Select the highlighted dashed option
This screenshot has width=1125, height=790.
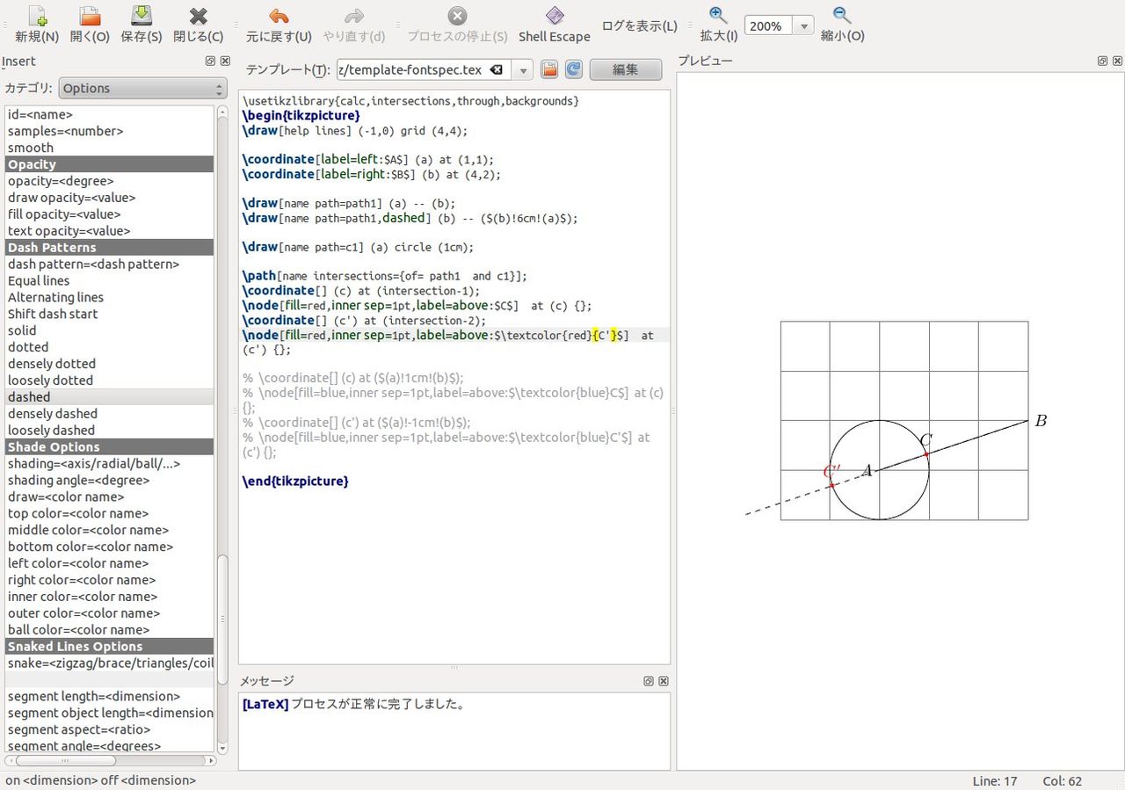tap(110, 397)
